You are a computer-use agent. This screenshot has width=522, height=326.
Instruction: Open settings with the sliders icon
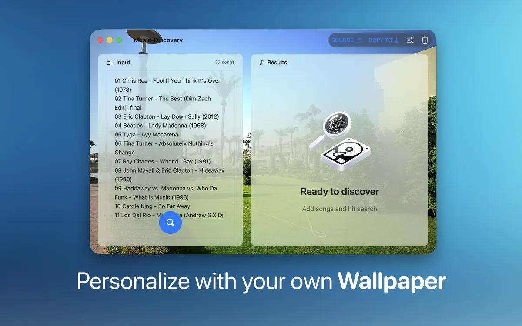(x=410, y=40)
